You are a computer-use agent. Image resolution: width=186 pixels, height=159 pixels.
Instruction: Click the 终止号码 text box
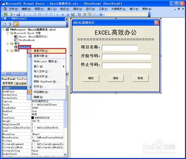point(126,65)
